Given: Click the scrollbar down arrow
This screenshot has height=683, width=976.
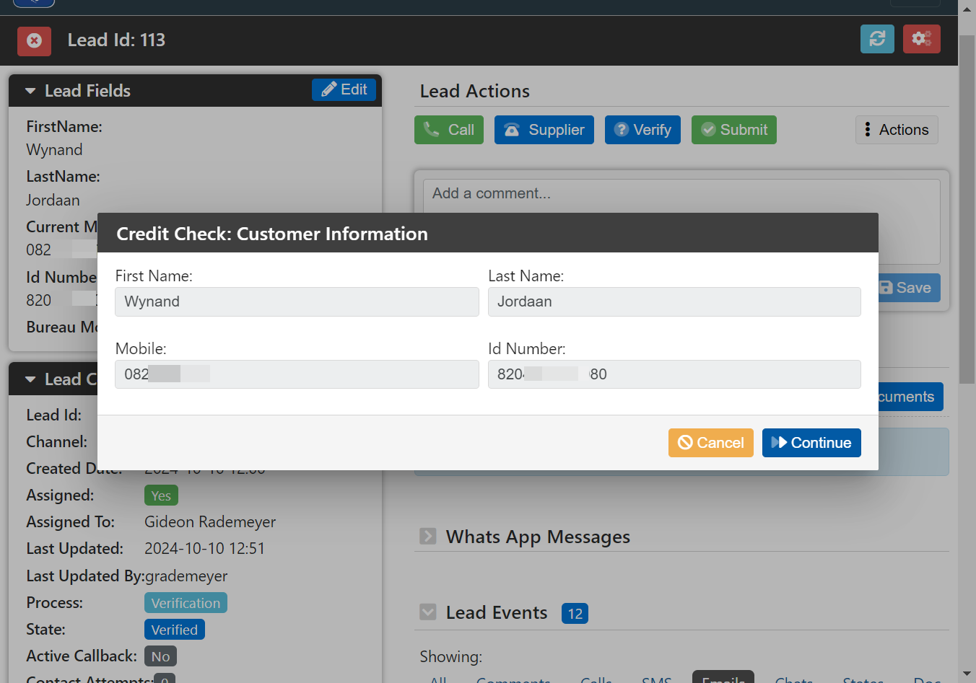Looking at the screenshot, I should 967,674.
